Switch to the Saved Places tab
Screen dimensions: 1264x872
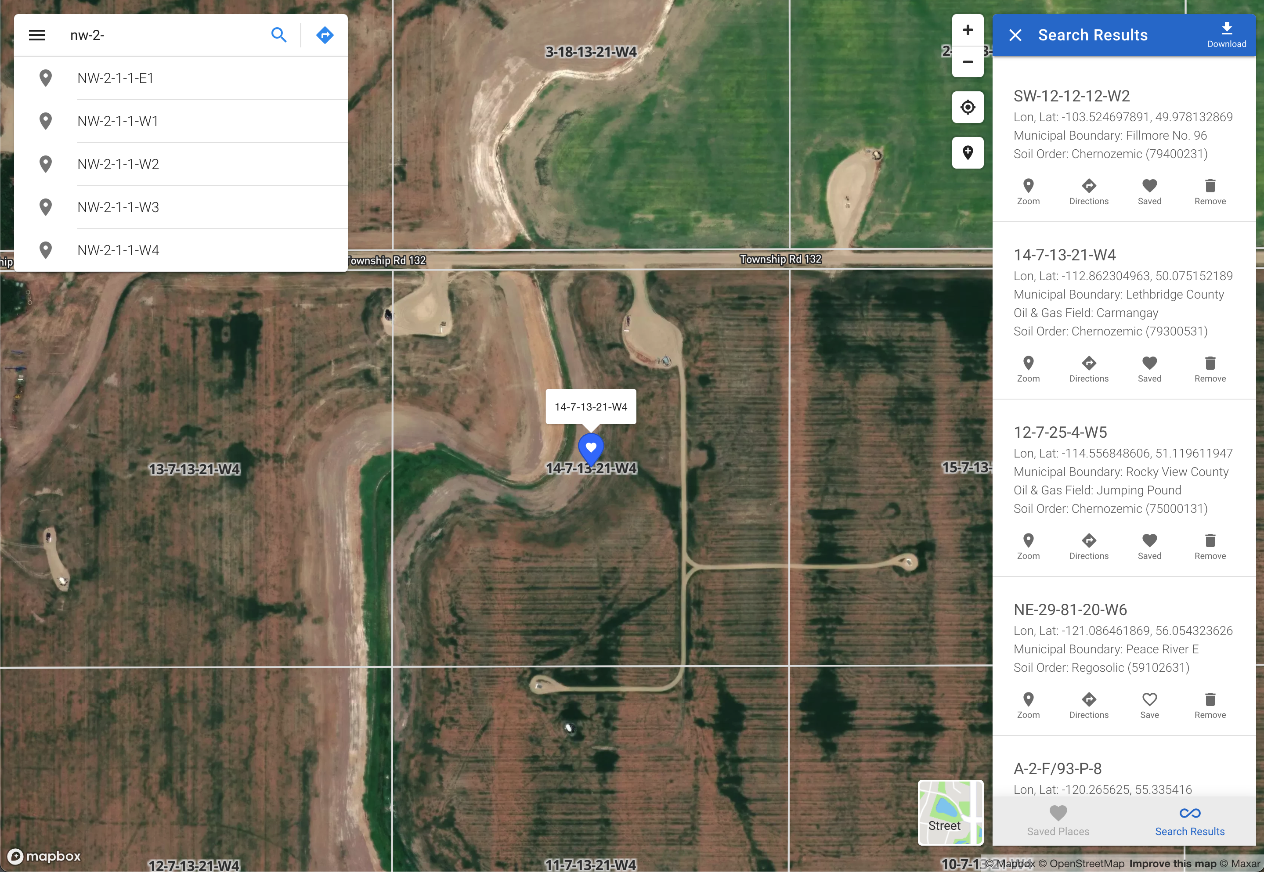1058,821
